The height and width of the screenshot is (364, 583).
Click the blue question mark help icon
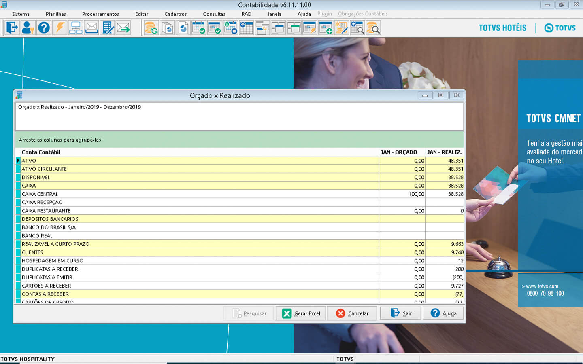(44, 28)
